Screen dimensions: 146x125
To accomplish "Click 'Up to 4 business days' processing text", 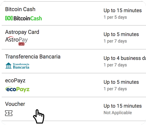I will (125, 58).
